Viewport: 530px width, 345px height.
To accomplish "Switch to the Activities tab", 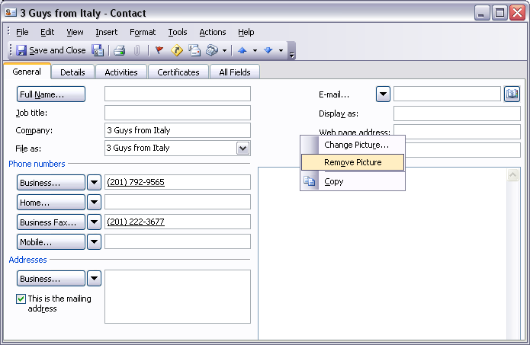I will 121,72.
